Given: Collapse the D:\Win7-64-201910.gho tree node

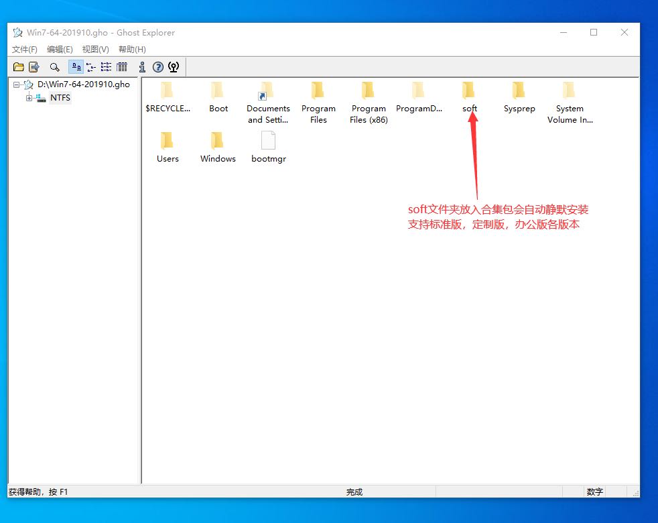Looking at the screenshot, I should tap(16, 85).
